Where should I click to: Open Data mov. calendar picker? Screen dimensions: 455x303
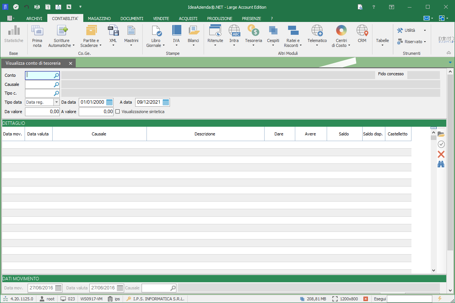58,288
